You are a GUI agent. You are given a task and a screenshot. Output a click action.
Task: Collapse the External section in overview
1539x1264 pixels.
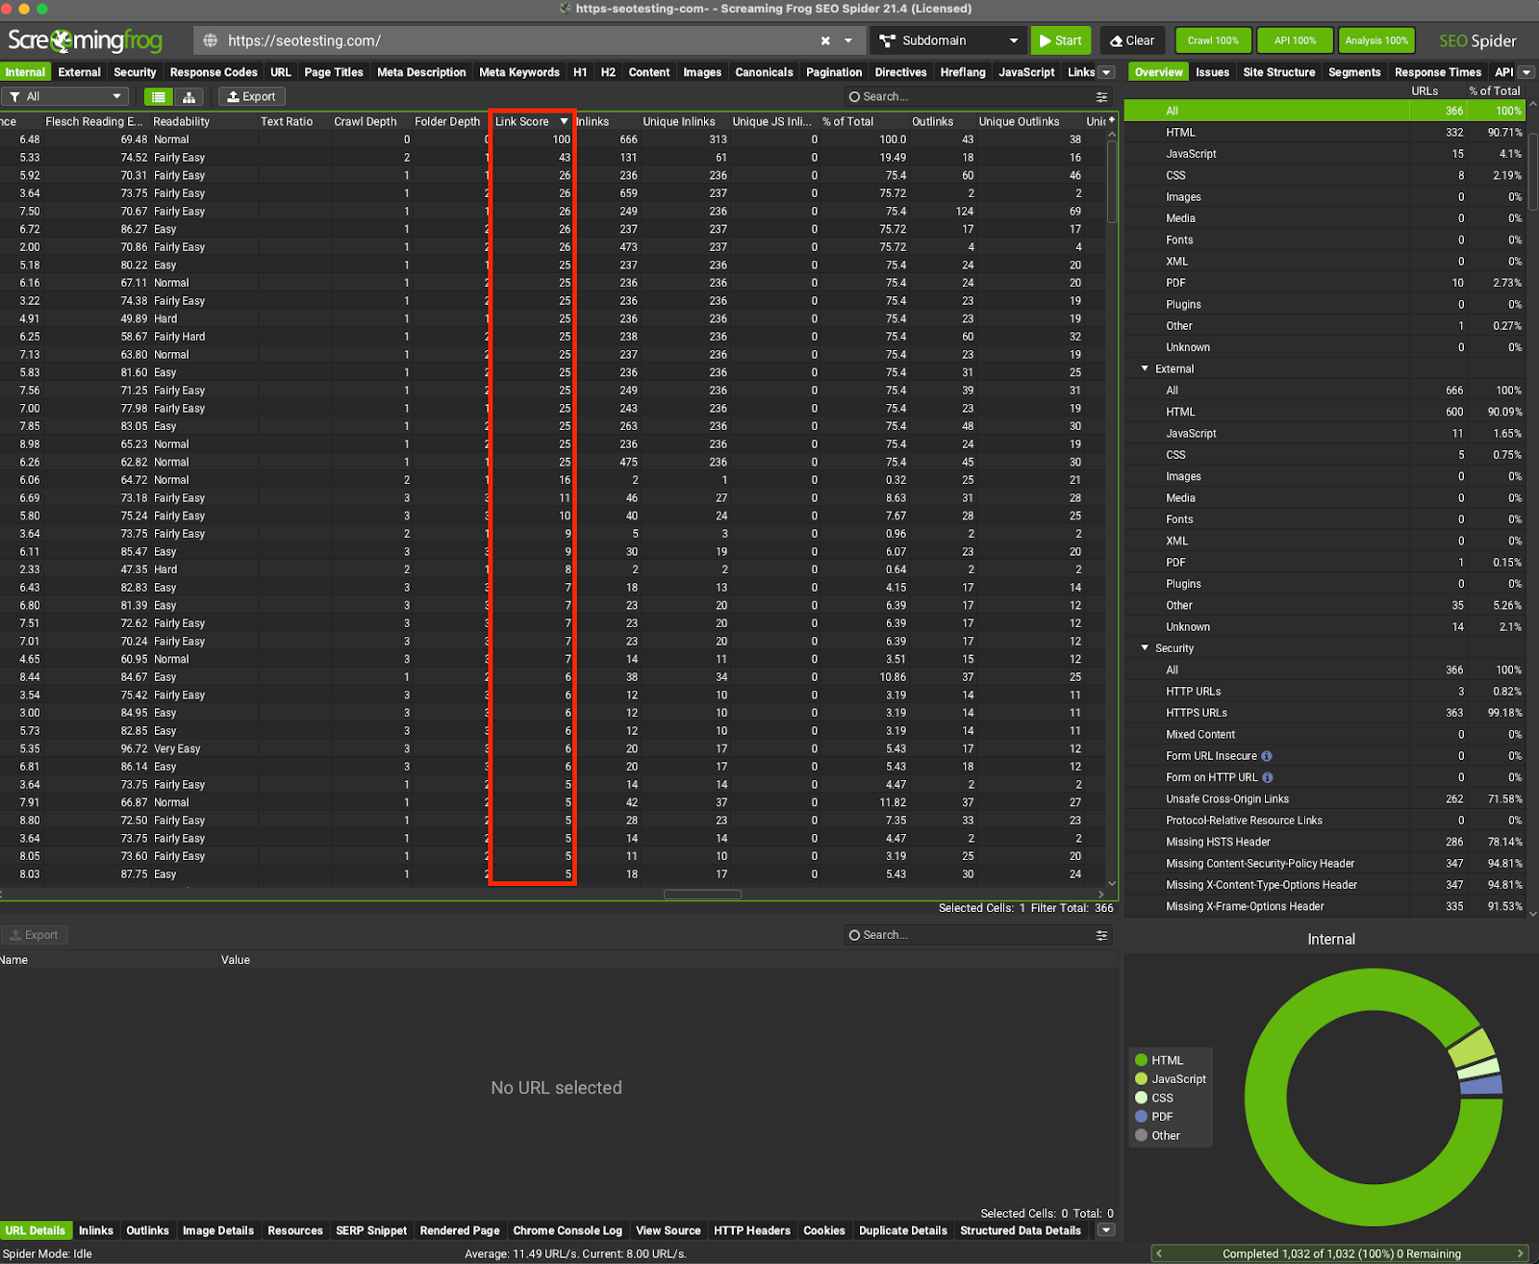point(1145,369)
